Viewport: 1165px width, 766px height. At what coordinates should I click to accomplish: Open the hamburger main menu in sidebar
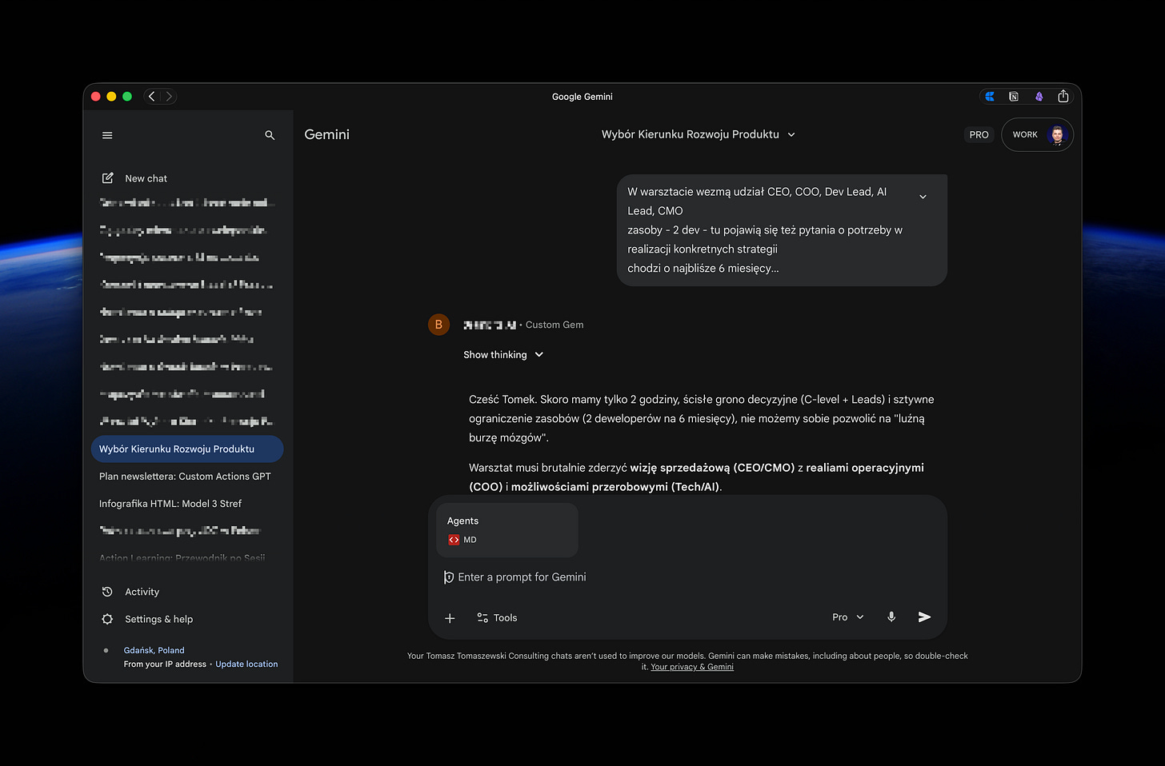coord(107,135)
